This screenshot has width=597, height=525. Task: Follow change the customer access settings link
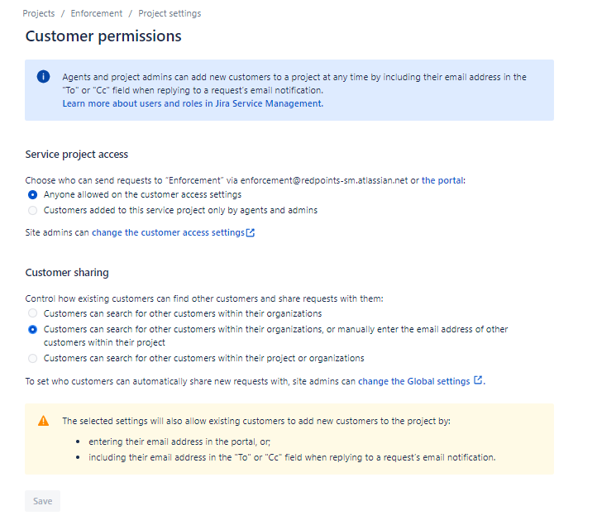[168, 232]
